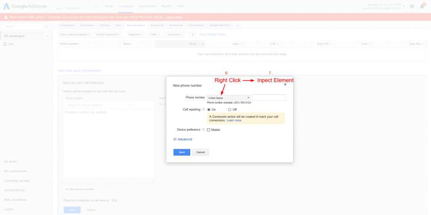Click the Call reporting help icon

coord(203,109)
